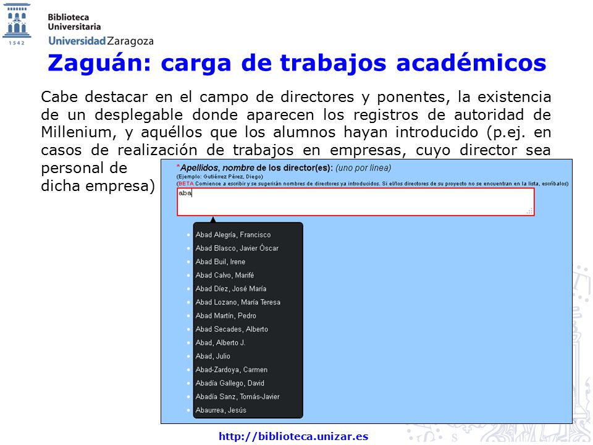Viewport: 593px width, 445px height.
Task: Select 'Abad, Alberto J.' entry
Action: [221, 343]
